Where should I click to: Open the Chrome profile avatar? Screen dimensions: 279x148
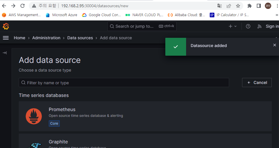point(268,6)
